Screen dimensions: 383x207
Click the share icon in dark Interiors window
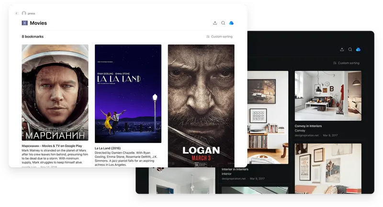pyautogui.click(x=342, y=49)
